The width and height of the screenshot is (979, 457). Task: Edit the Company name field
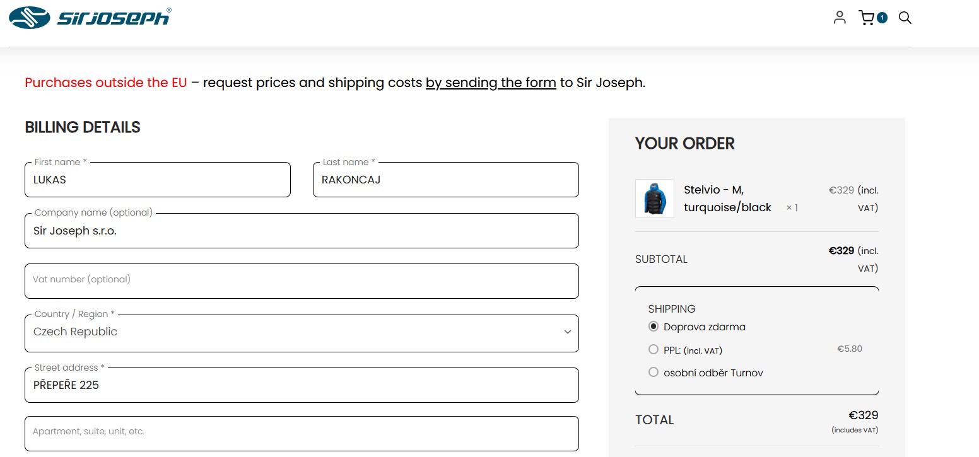point(302,231)
